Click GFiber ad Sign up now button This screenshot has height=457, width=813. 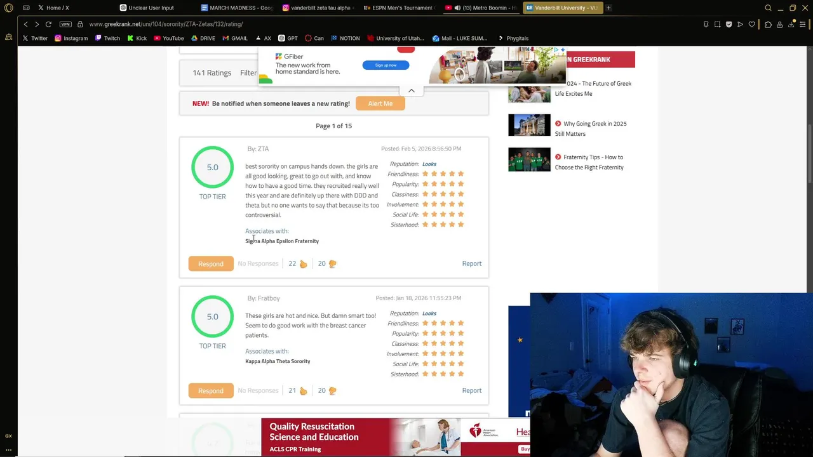coord(386,65)
